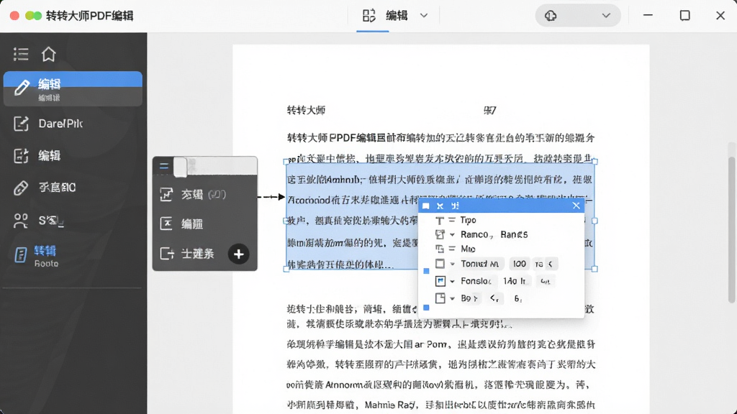737x414 pixels.
Task: Expand the chevron next to top 编辑 mode
Action: point(424,16)
